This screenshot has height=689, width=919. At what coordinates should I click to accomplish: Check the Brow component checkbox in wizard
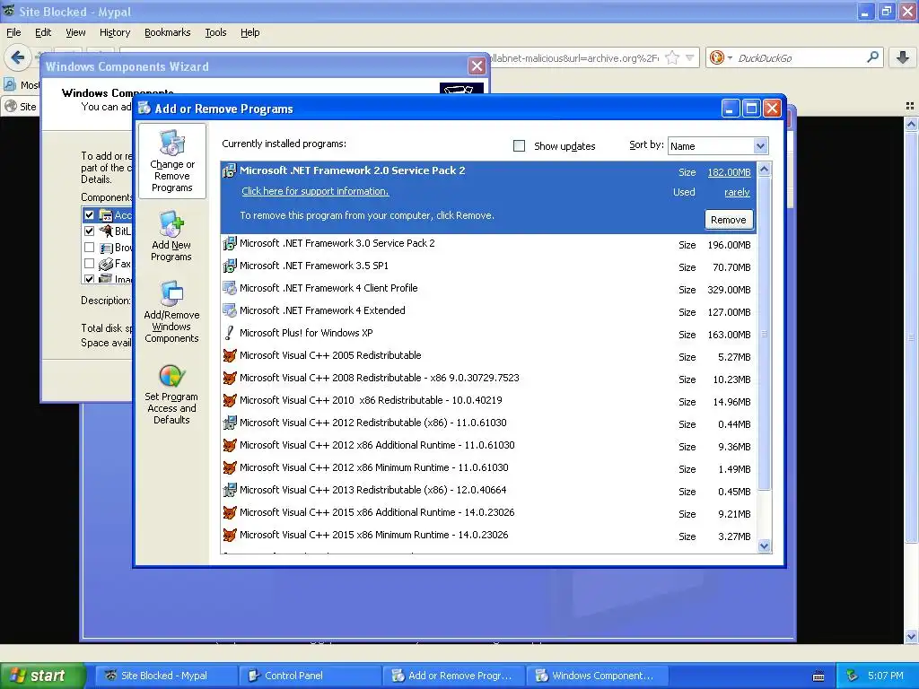(89, 248)
